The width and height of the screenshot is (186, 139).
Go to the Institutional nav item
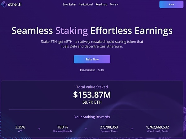point(86,5)
